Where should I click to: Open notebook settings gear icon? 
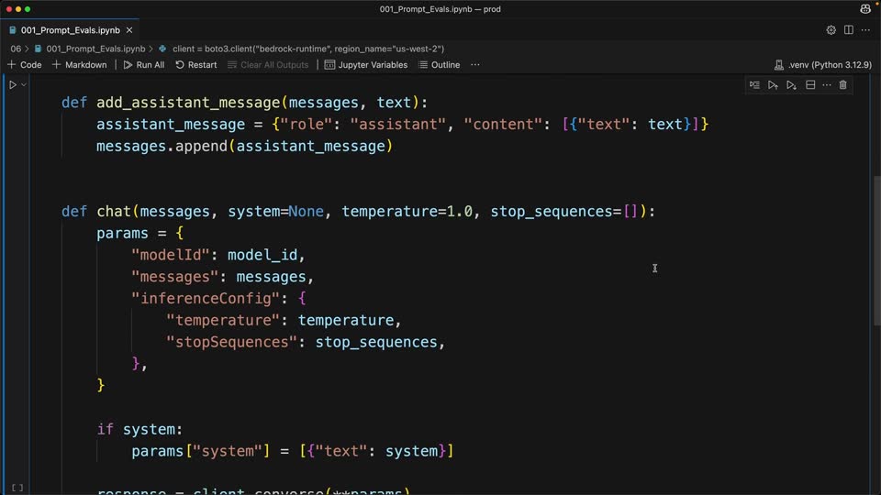[x=831, y=30]
